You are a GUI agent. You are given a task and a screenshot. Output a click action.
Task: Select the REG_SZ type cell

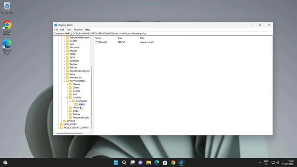click(121, 42)
